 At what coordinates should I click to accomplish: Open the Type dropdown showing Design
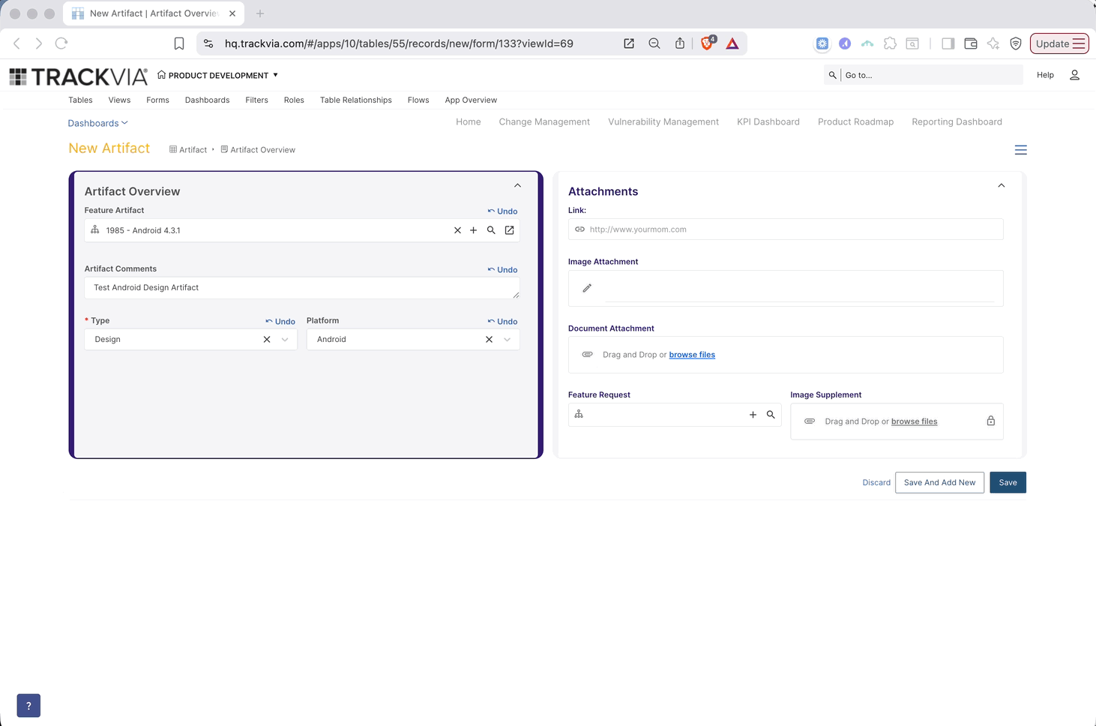284,339
